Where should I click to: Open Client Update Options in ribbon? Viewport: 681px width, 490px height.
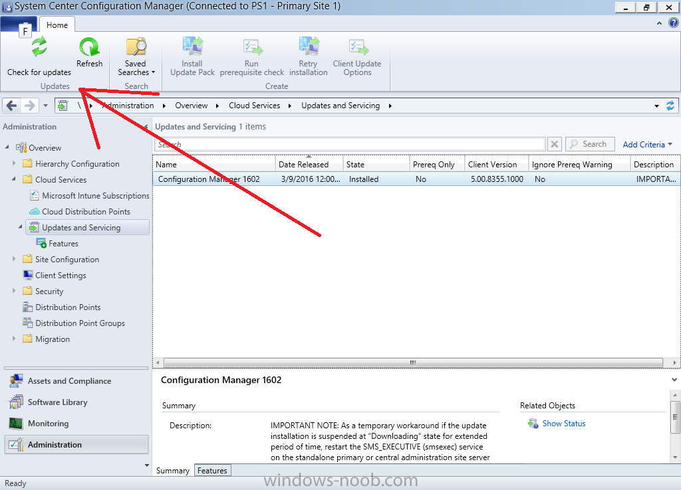(357, 56)
